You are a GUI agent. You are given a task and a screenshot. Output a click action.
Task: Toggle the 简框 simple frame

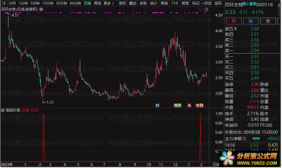[185, 3]
